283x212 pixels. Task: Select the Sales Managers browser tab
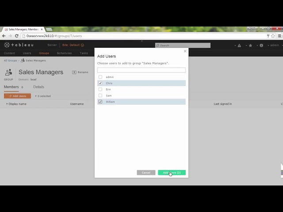point(23,29)
